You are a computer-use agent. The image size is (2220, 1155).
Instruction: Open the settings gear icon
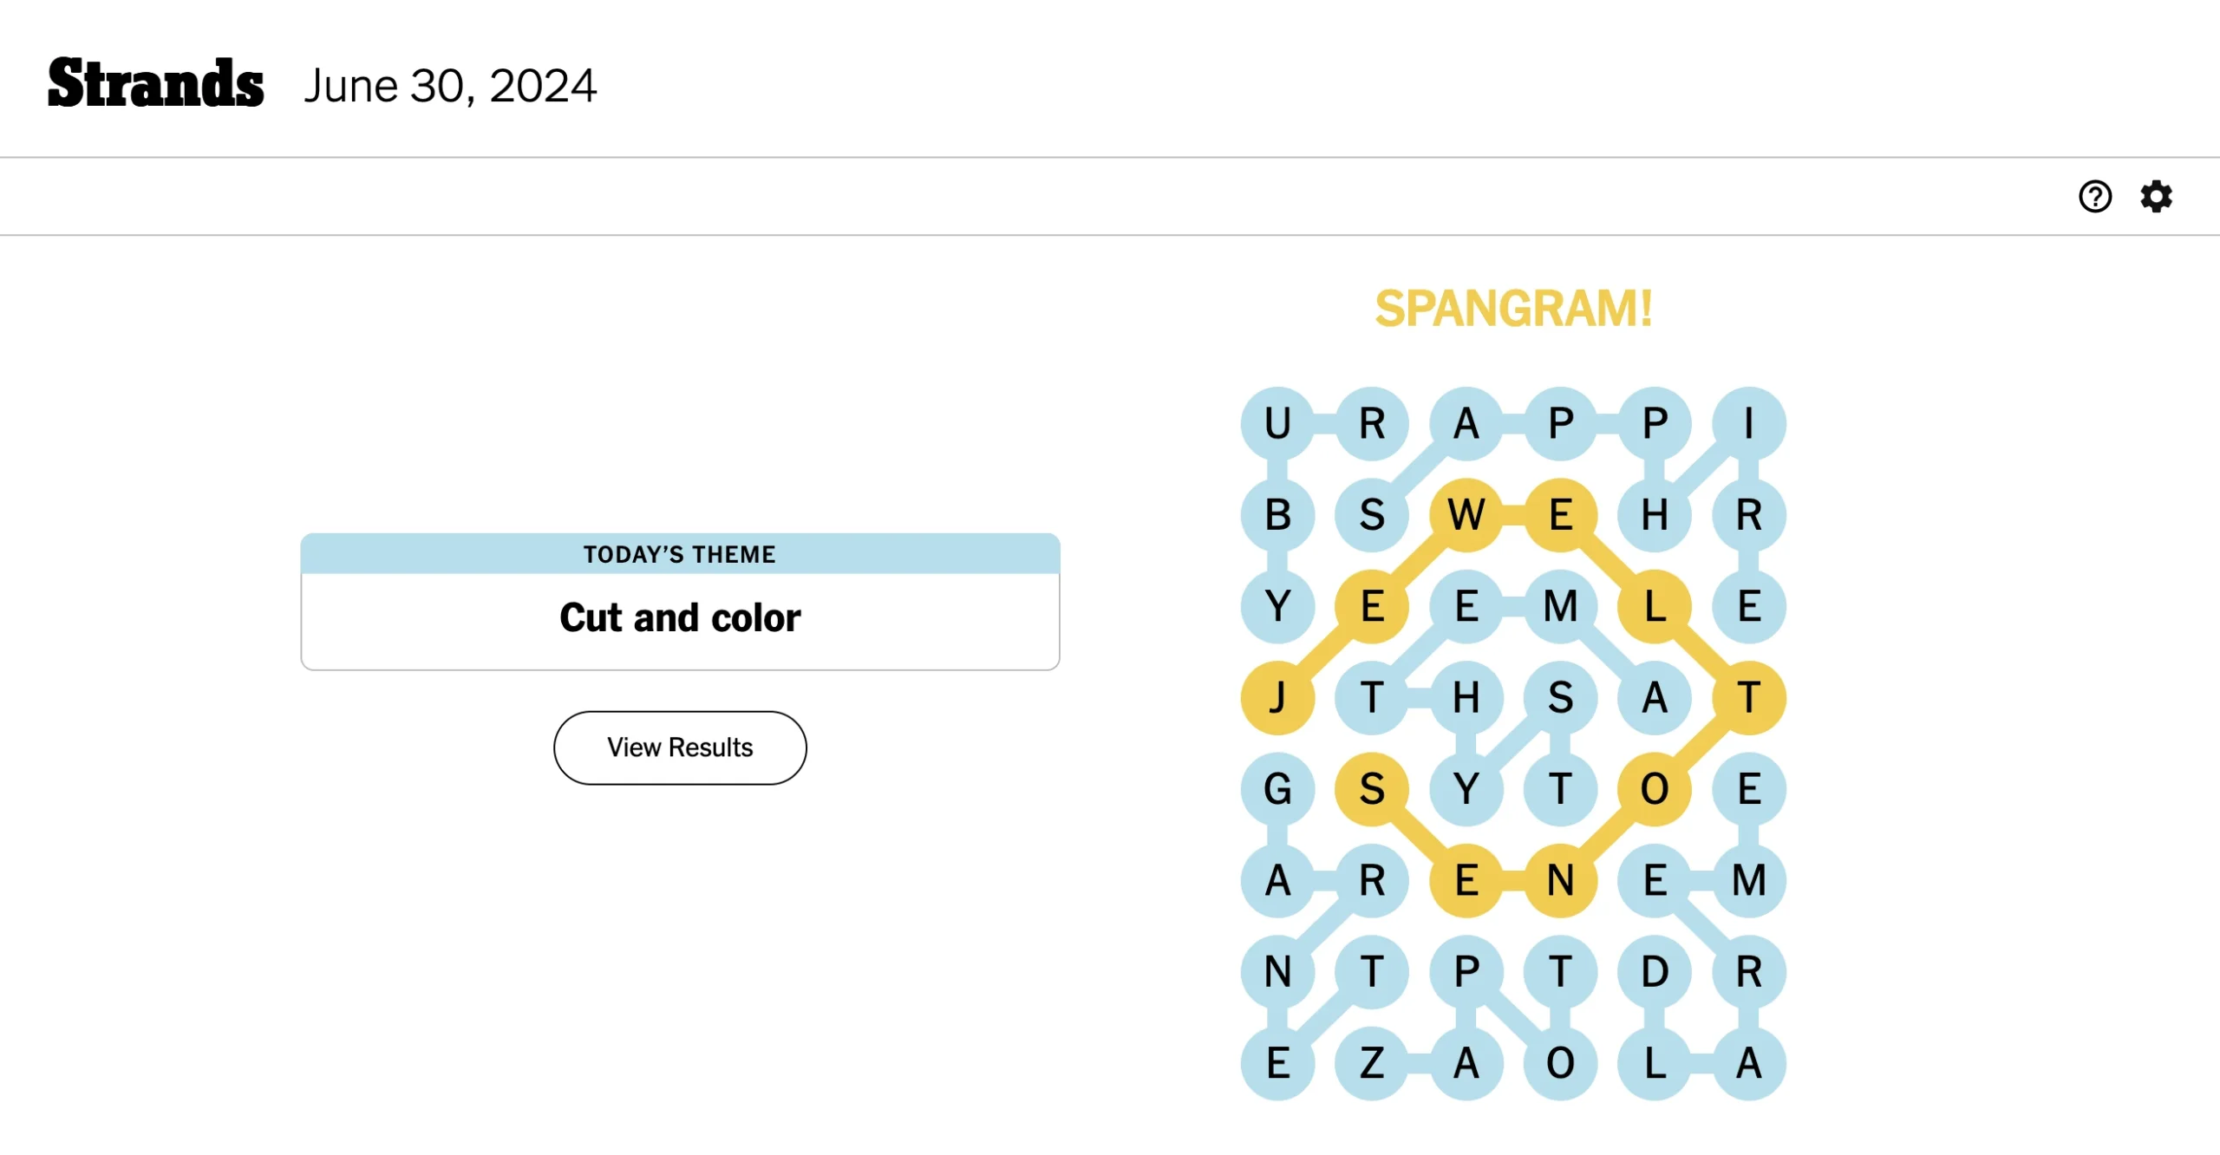(x=2156, y=197)
